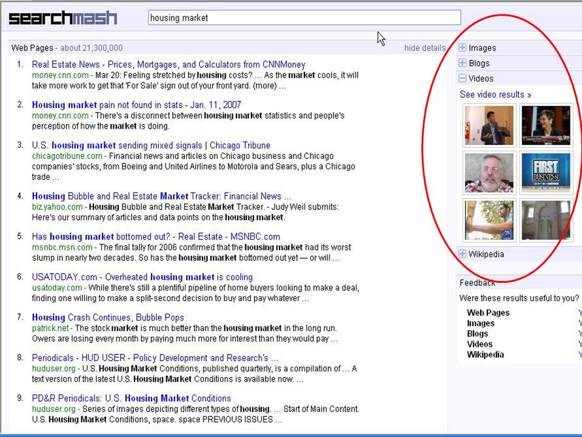Click the msnbc.msn.com URL text
This screenshot has height=437, width=582.
(62, 247)
